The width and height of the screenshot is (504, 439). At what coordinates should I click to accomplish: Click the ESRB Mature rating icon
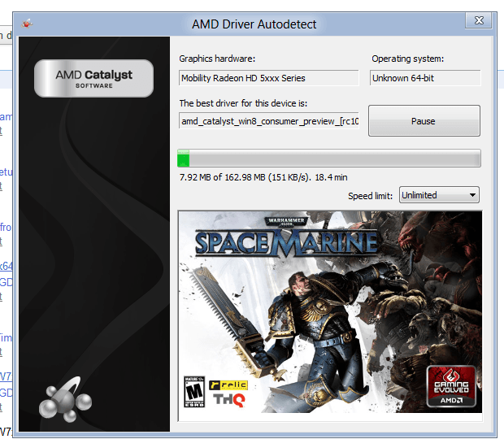click(x=194, y=391)
